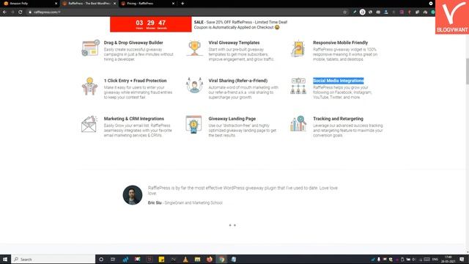Open VLC media player from taskbar

pyautogui.click(x=185, y=259)
